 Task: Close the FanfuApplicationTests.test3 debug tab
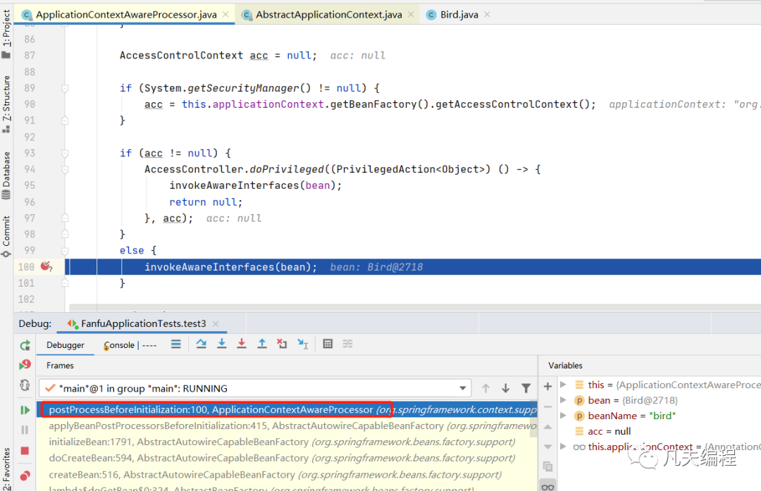[216, 323]
